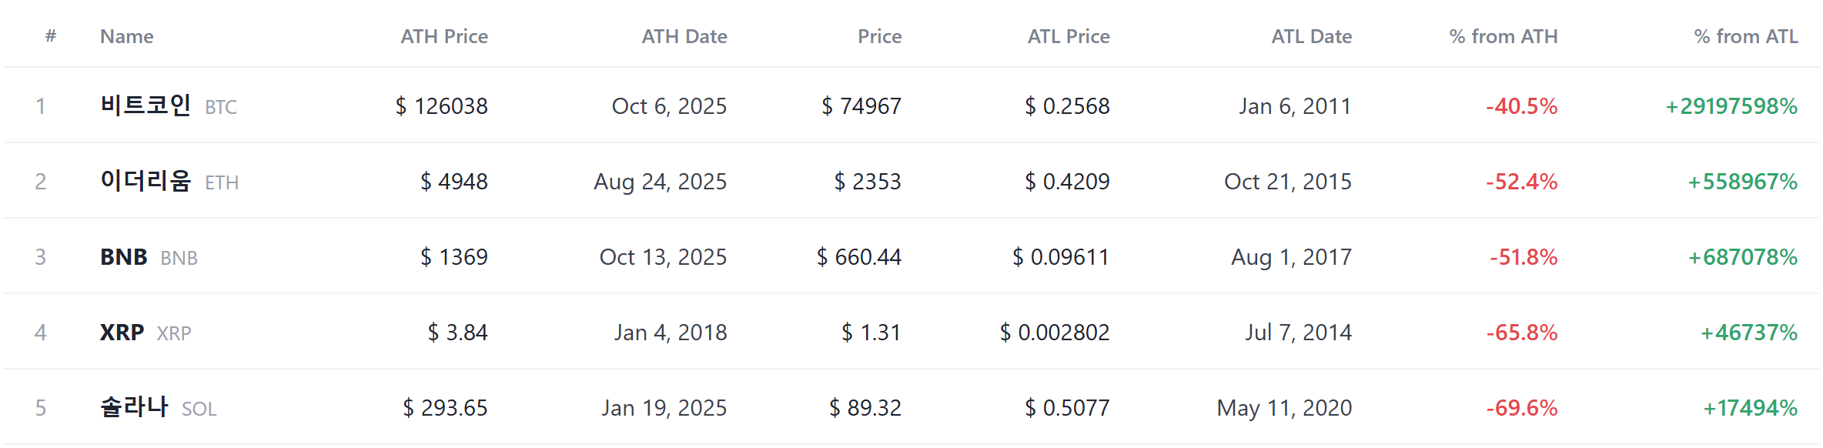
Task: Click Solana's current price $ 89.32
Action: pos(865,408)
